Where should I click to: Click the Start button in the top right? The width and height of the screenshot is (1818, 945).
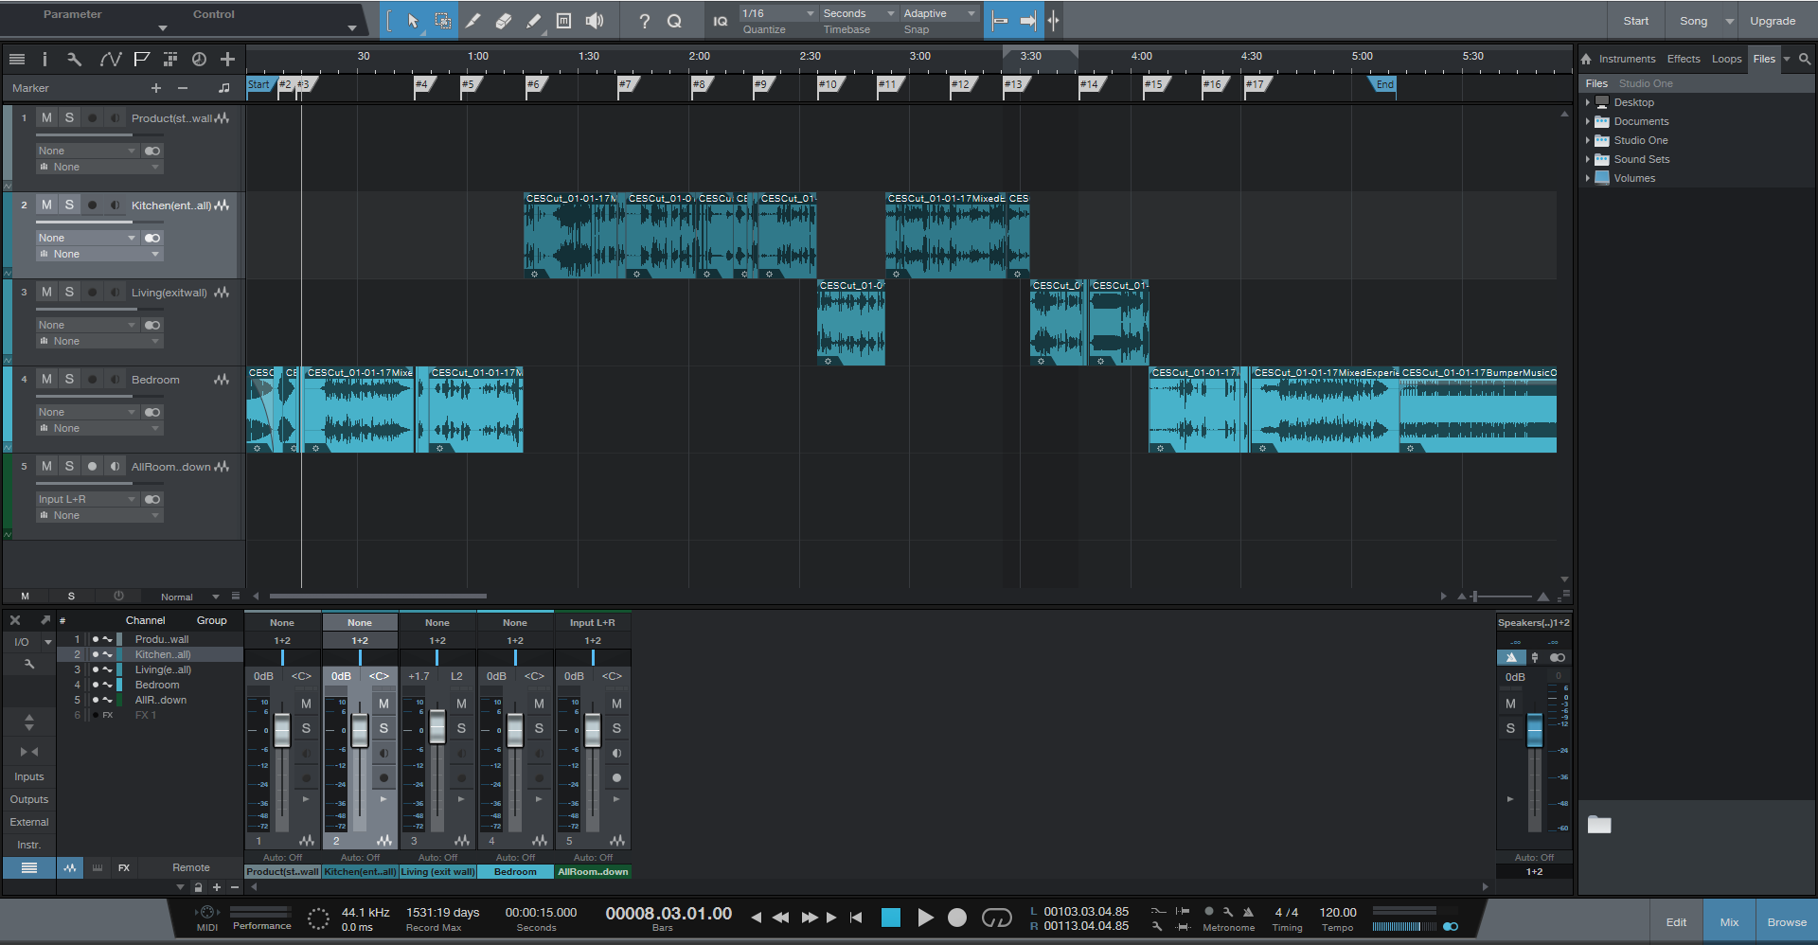1635,19
